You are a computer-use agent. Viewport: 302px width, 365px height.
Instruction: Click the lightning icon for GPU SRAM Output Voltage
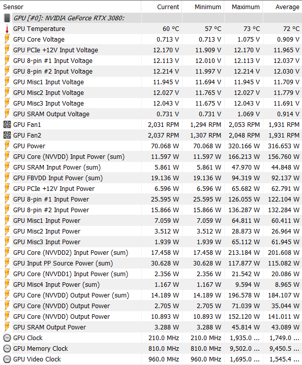(x=7, y=114)
